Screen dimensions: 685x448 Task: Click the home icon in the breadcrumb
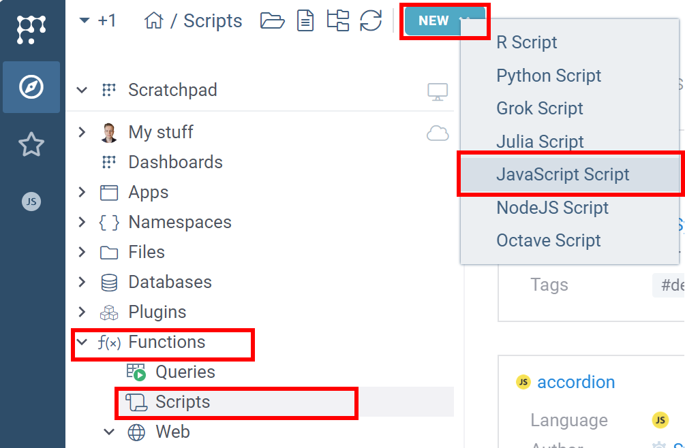pyautogui.click(x=154, y=20)
